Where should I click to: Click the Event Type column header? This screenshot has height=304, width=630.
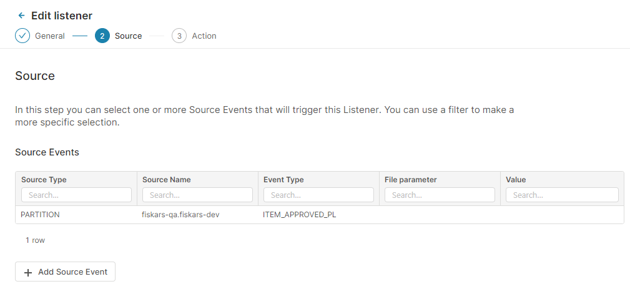pyautogui.click(x=283, y=180)
